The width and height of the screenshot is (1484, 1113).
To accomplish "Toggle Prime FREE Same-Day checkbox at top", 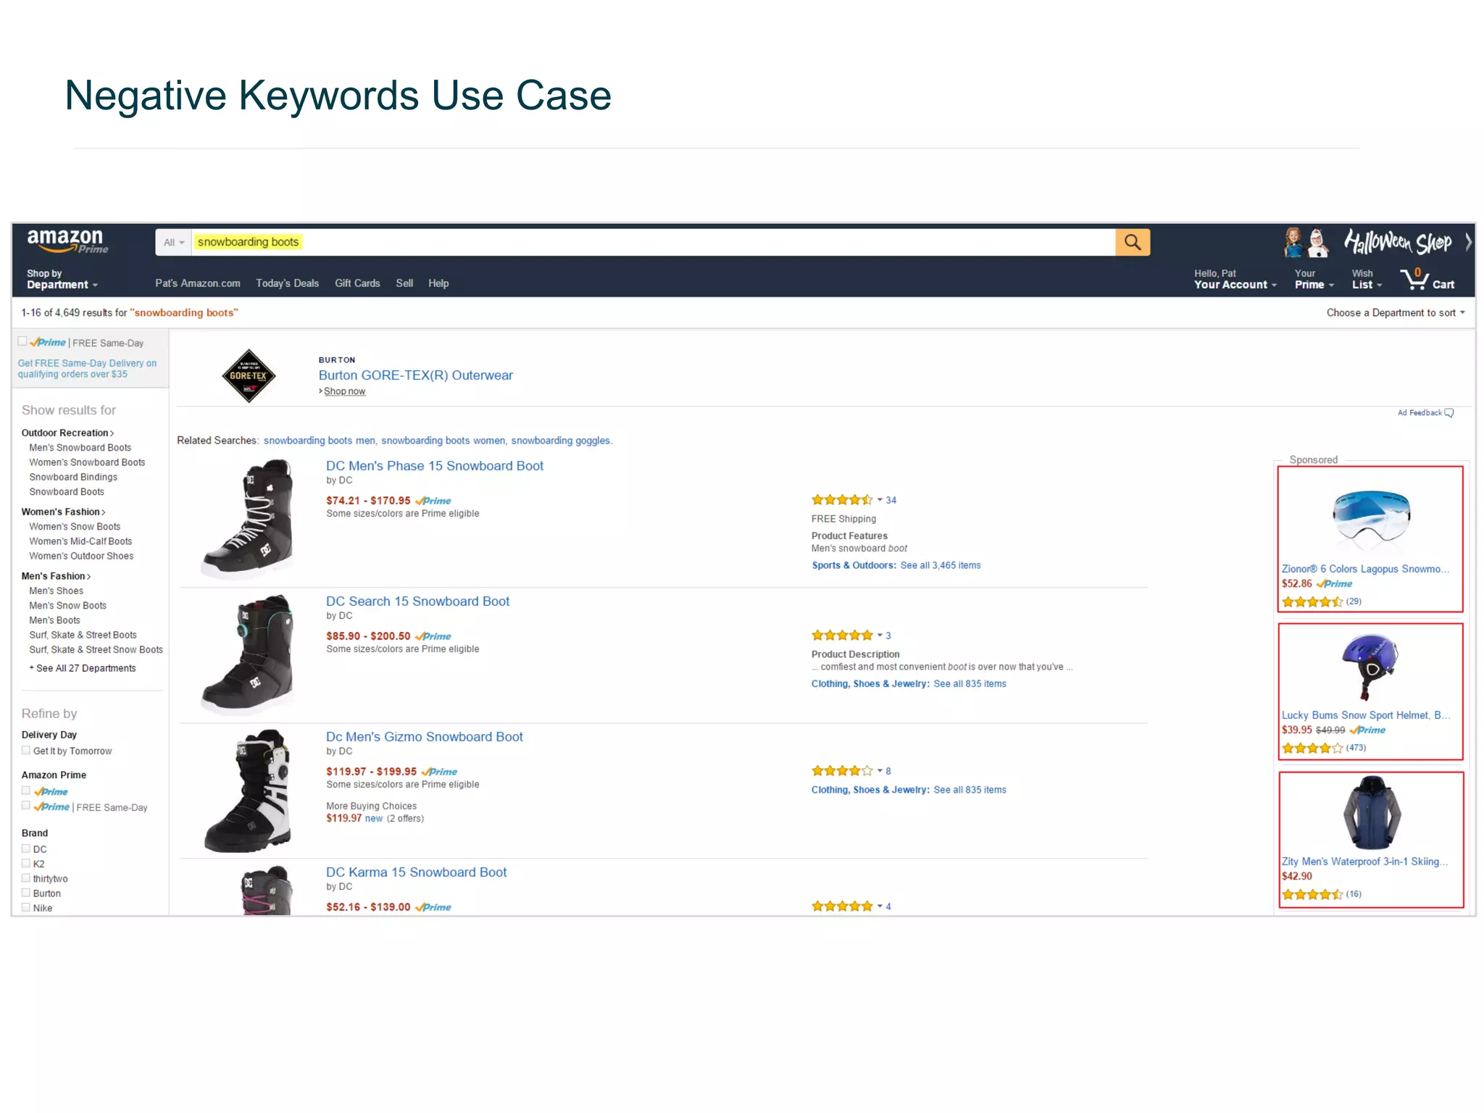I will [22, 342].
